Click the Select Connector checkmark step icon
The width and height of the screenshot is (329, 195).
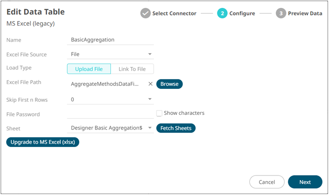[146, 13]
